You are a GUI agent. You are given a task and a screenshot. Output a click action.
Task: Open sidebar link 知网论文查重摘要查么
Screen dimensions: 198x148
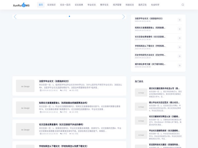point(150,28)
